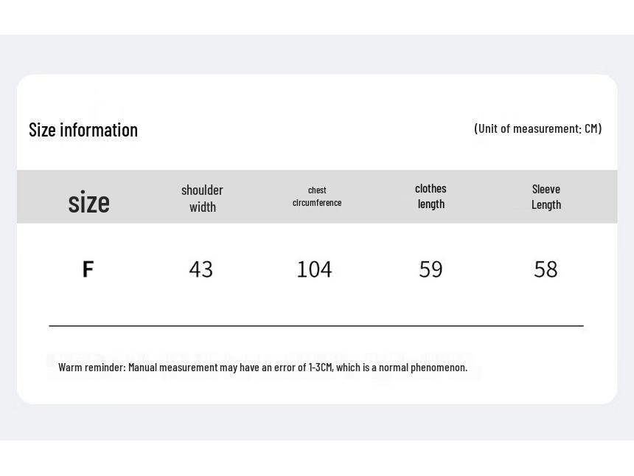
Task: Select the 'size' column header
Action: [89, 202]
